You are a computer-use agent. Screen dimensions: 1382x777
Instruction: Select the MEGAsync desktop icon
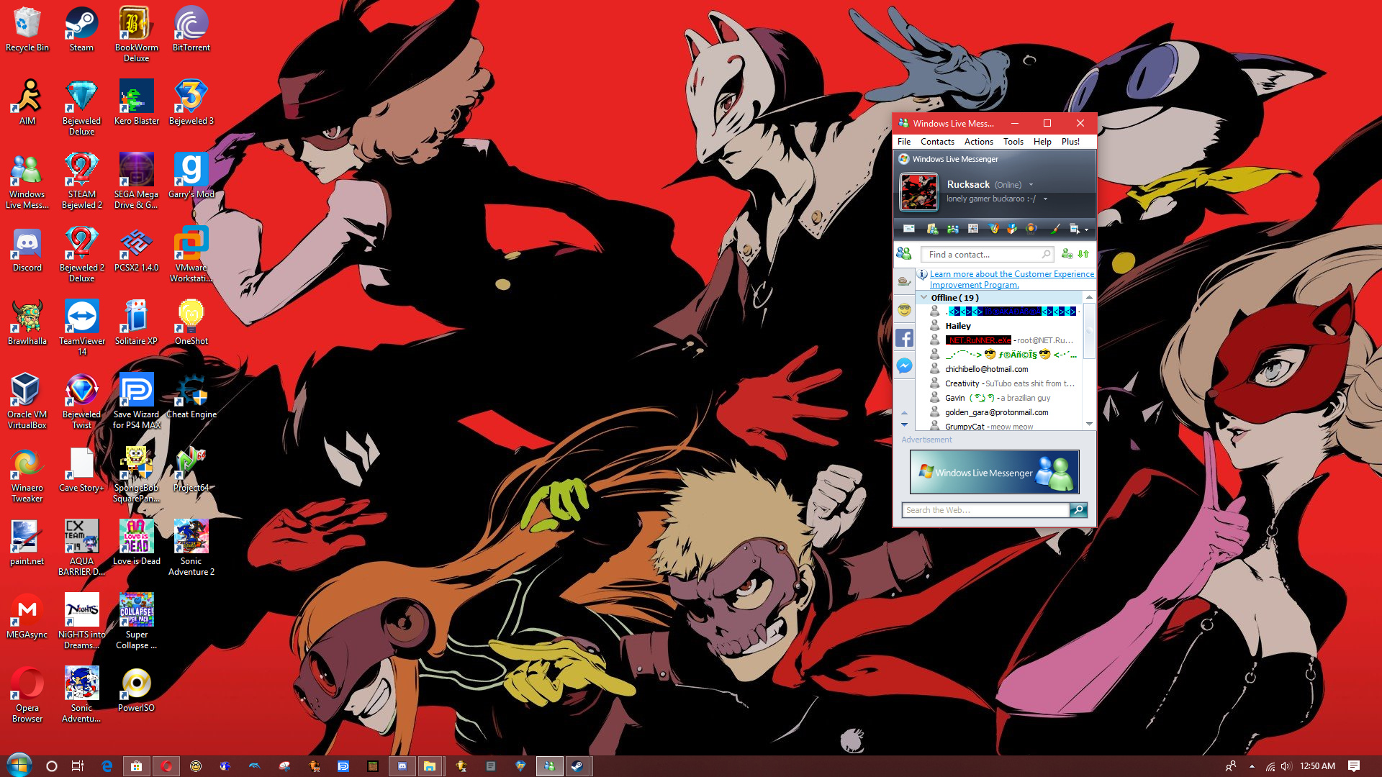27,617
